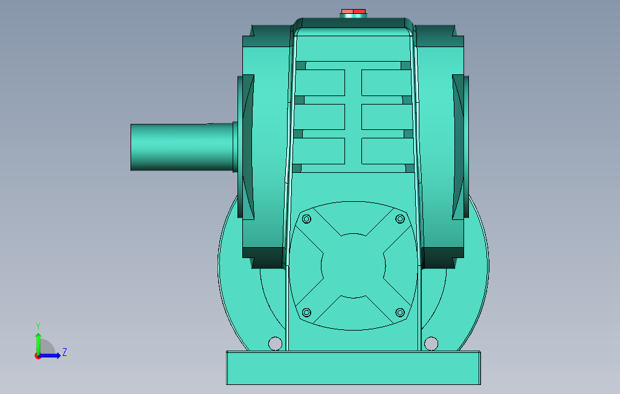Pick the left mounting hole above the base
This screenshot has height=394, width=620.
pyautogui.click(x=275, y=343)
